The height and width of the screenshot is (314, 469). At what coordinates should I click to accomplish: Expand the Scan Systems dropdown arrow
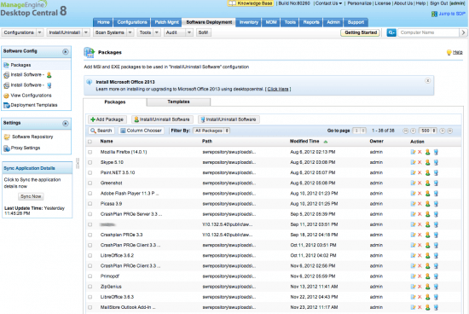point(130,32)
